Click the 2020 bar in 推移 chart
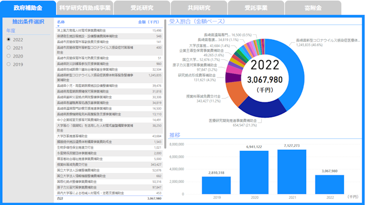The width and height of the screenshot is (365, 205). (254, 173)
